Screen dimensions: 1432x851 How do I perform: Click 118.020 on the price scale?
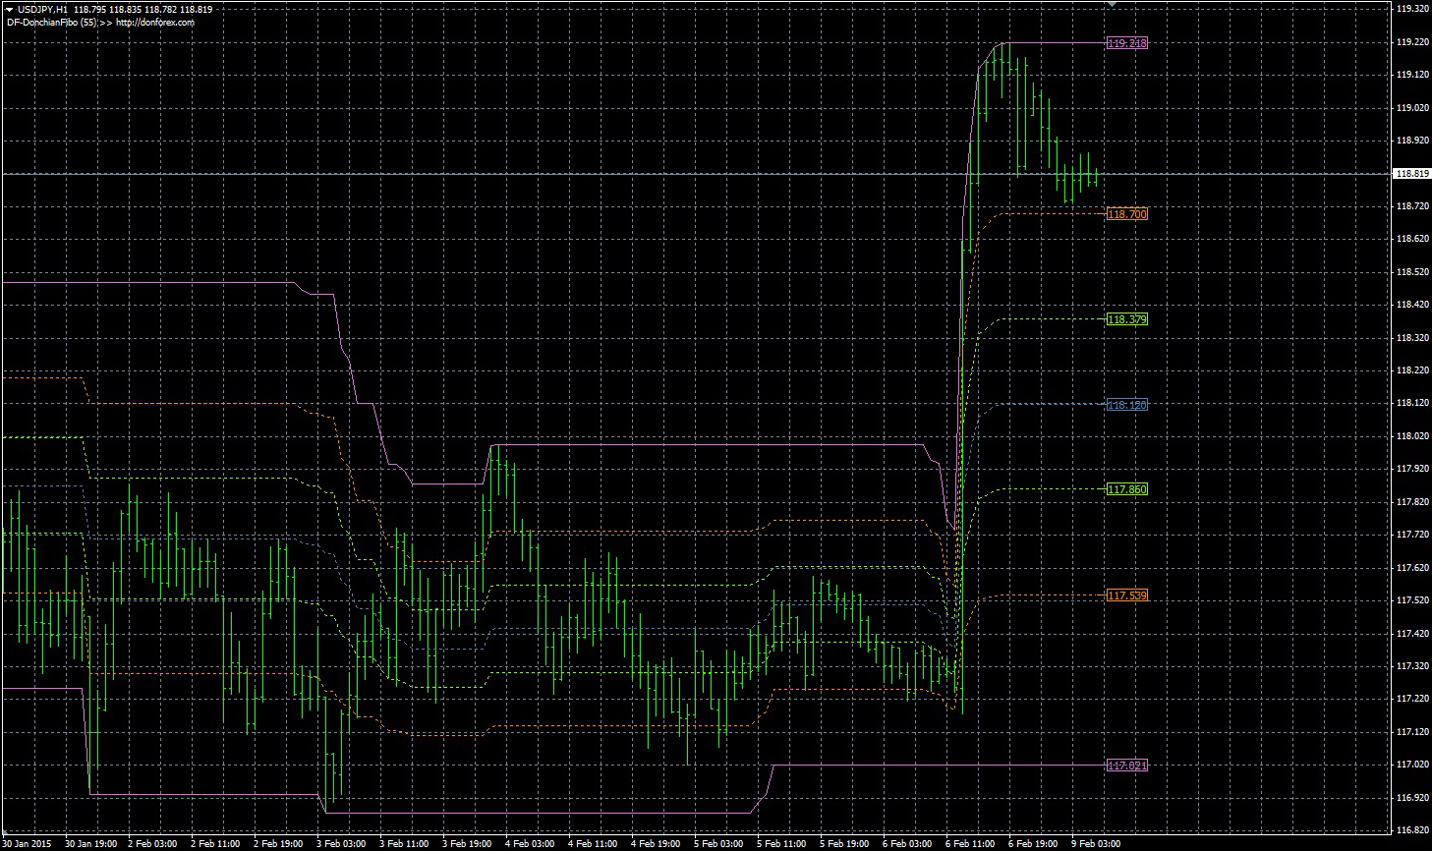[1411, 436]
